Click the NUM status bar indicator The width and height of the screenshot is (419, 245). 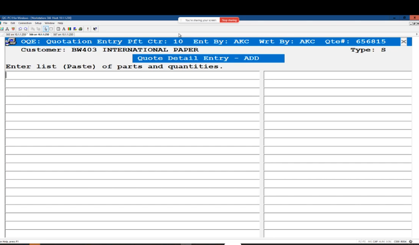tap(382, 241)
